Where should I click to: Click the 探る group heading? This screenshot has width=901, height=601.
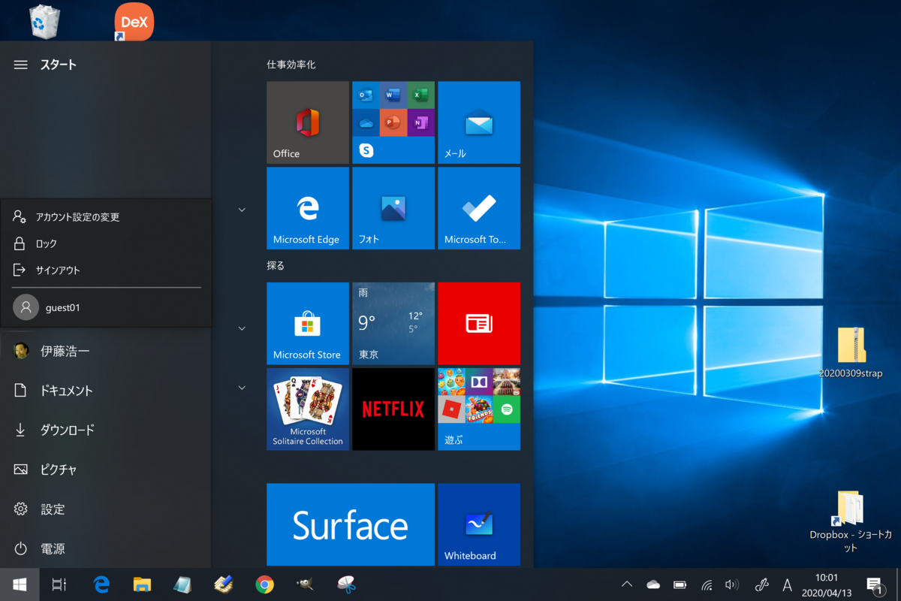[x=276, y=265]
